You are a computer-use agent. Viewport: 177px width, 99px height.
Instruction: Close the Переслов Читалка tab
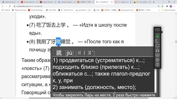(x=18, y=2)
